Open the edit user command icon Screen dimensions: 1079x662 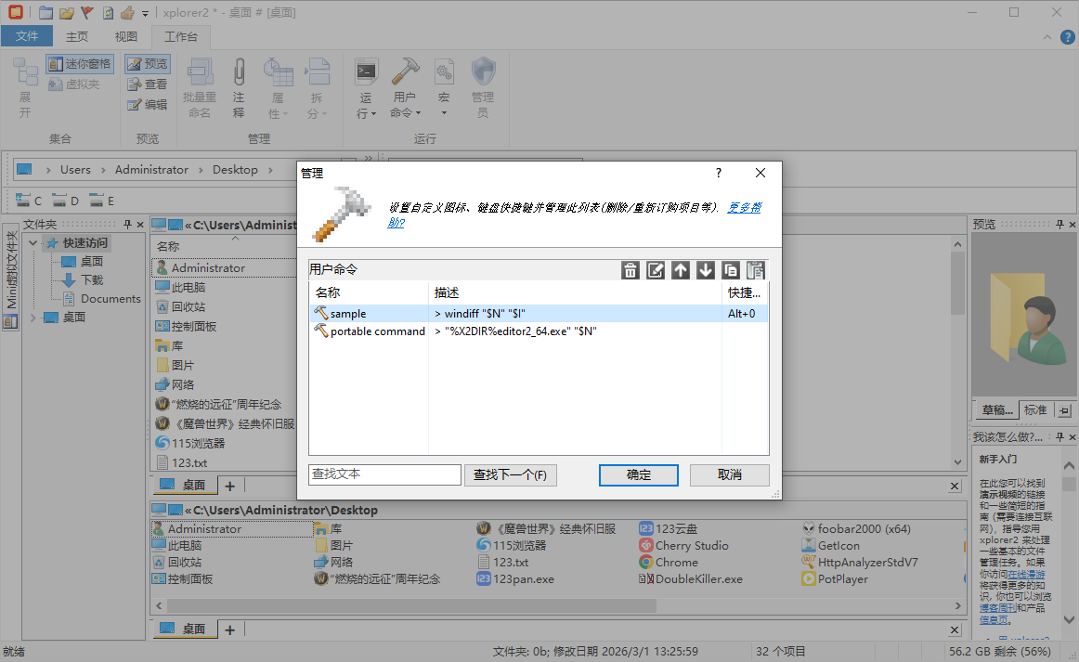tap(656, 269)
